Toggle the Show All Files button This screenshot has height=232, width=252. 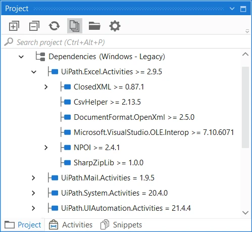[75, 26]
